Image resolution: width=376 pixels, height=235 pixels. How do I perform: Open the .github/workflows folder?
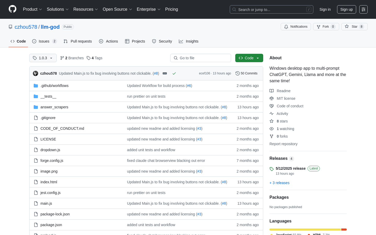(x=54, y=86)
